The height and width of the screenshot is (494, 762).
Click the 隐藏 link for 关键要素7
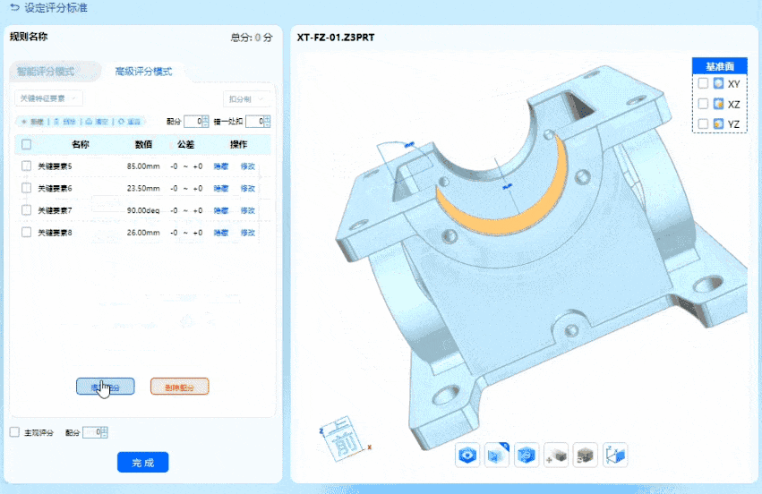click(221, 210)
